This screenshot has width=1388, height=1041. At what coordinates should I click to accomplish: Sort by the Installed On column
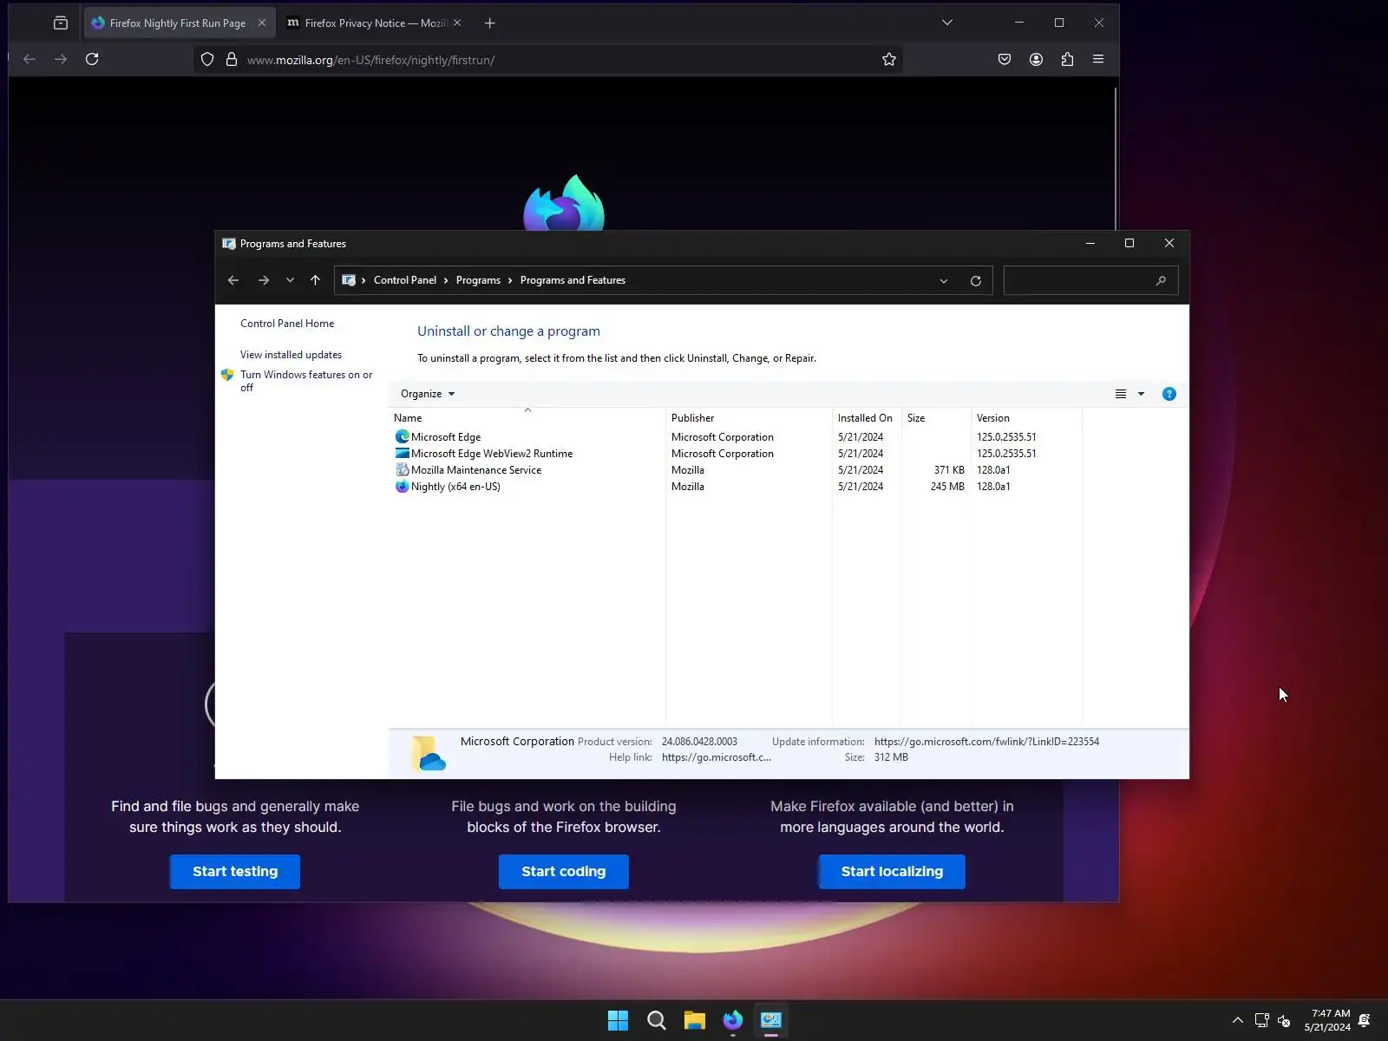coord(867,418)
